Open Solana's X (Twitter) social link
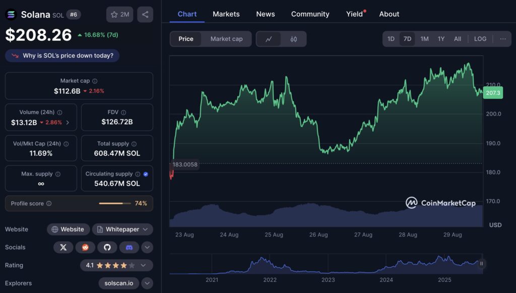 point(63,247)
